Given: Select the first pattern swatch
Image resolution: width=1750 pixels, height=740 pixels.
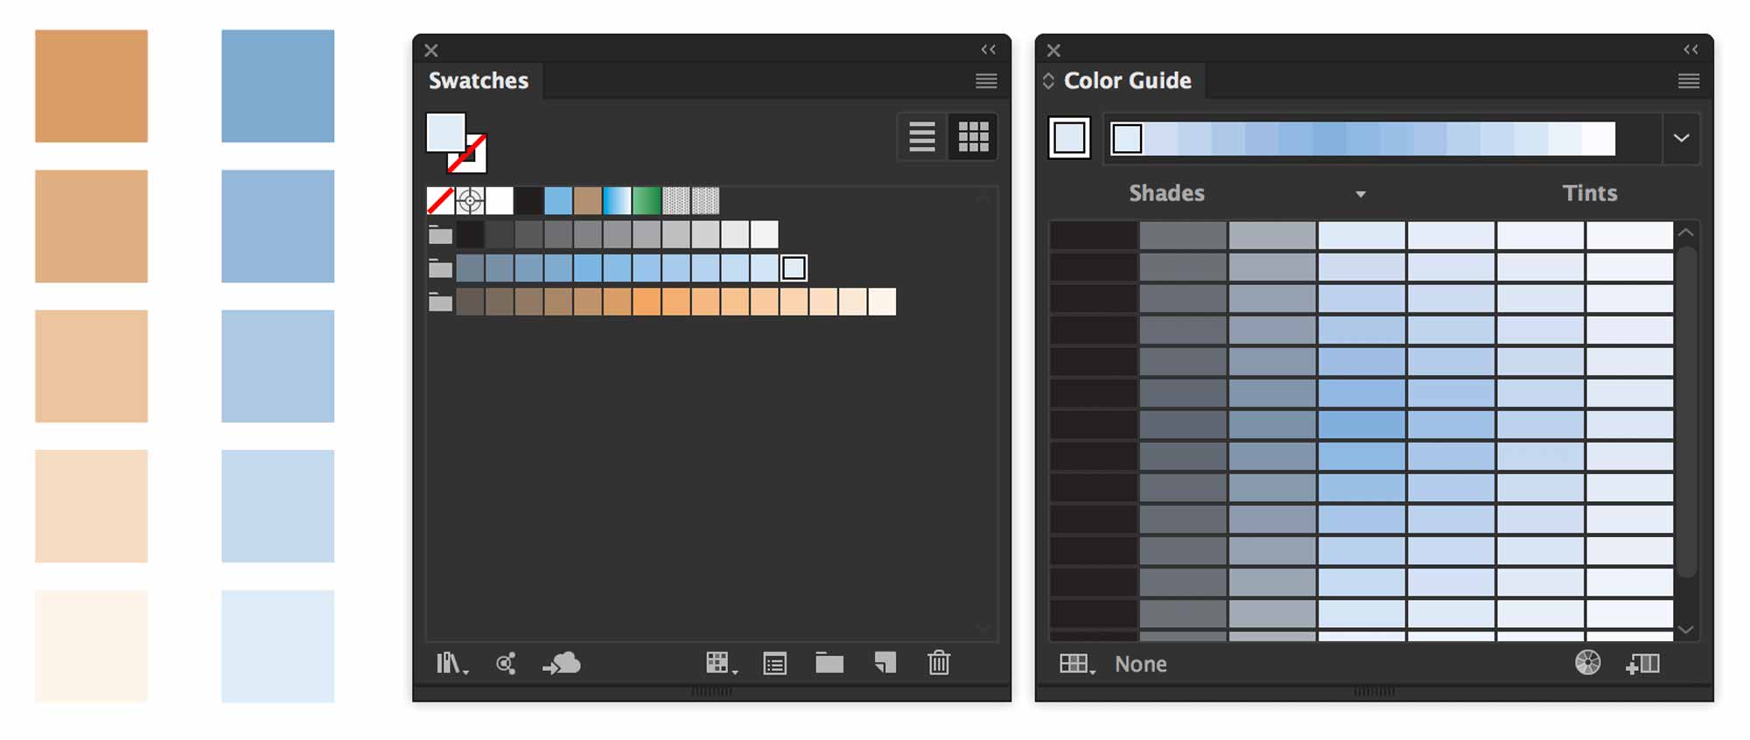Looking at the screenshot, I should 675,201.
